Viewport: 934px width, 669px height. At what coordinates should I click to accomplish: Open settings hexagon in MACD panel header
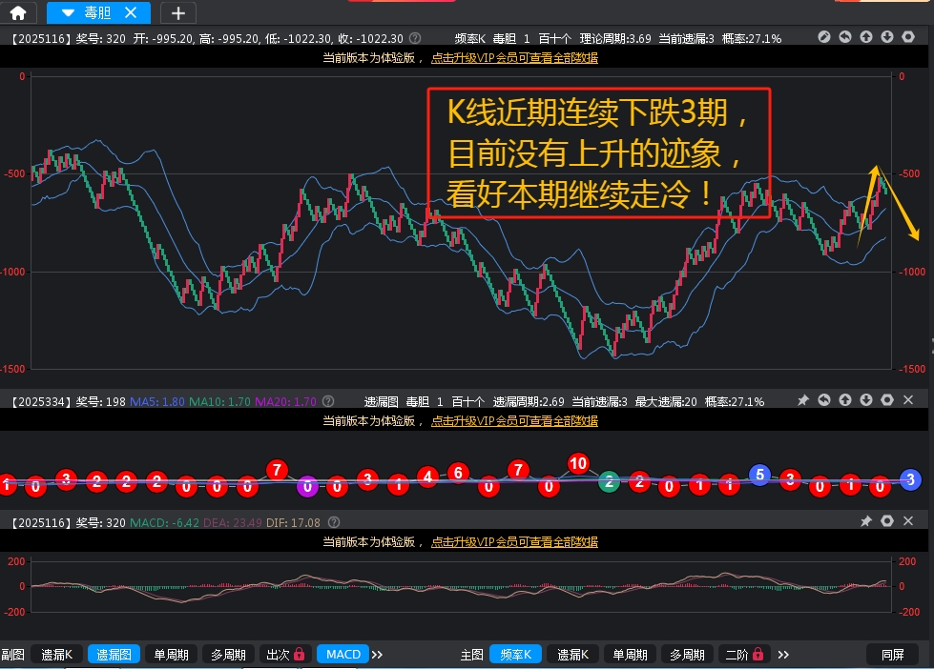pos(887,521)
